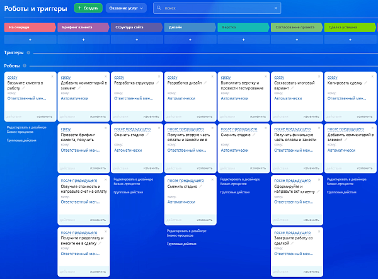
Task: Clear the search with the X icon
Action: tap(276, 8)
